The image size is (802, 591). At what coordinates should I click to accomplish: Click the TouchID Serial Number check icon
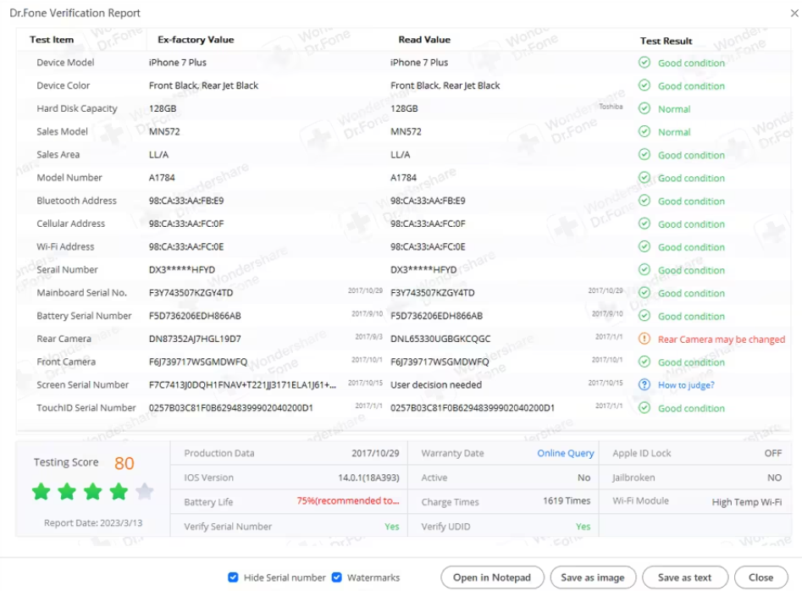click(644, 407)
